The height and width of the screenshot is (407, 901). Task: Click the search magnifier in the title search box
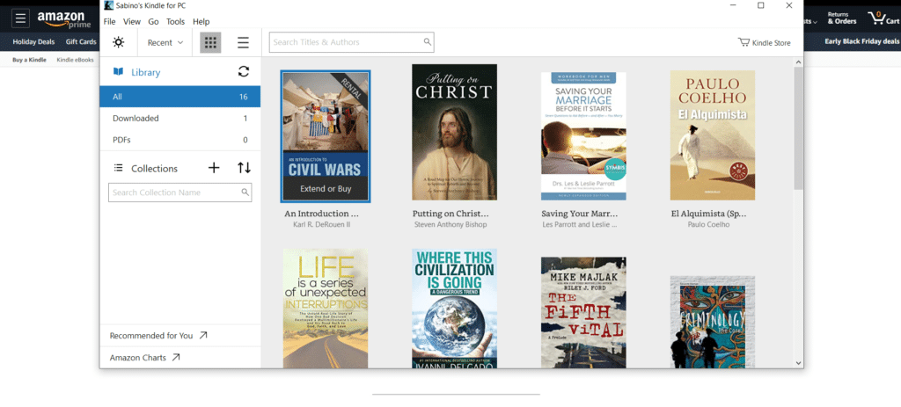click(x=427, y=42)
